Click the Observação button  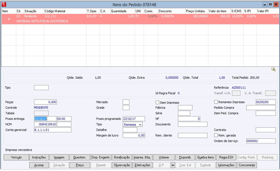click(x=122, y=165)
